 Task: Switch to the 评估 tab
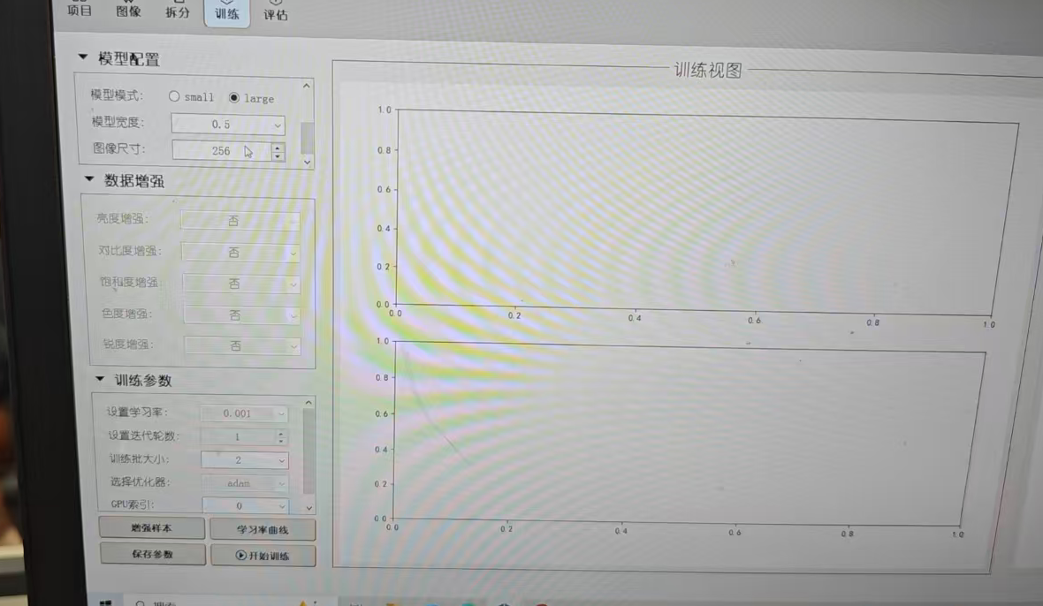[x=275, y=13]
